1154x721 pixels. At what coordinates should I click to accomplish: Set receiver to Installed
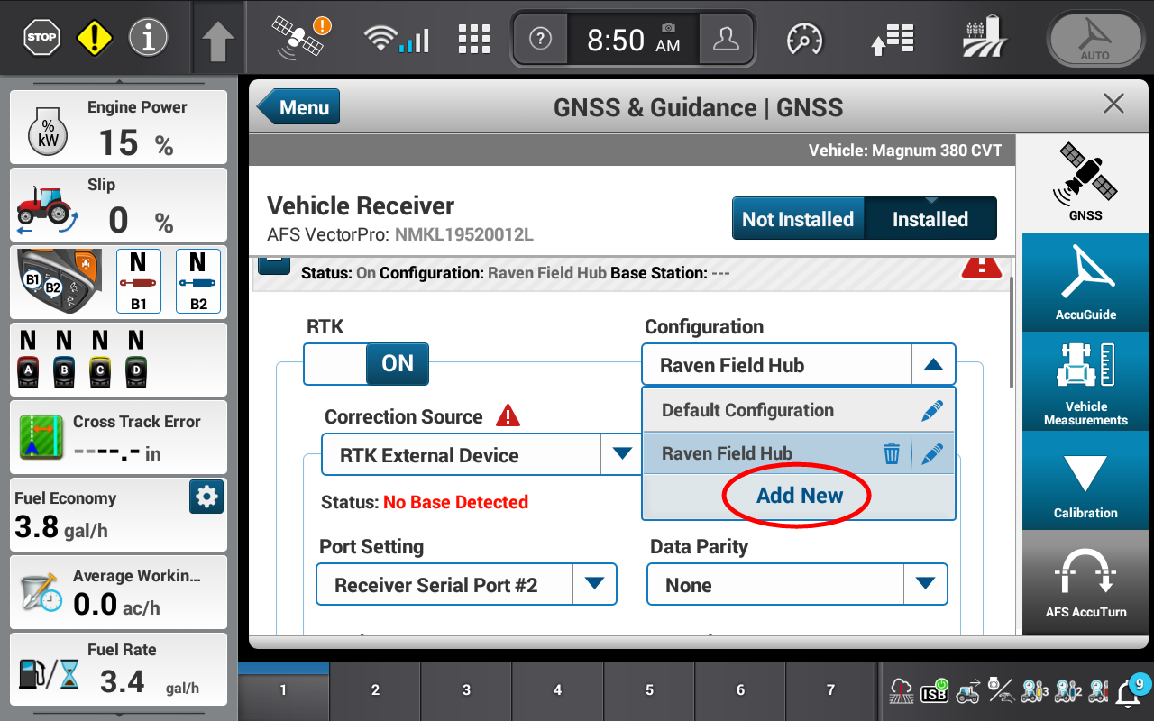click(930, 219)
